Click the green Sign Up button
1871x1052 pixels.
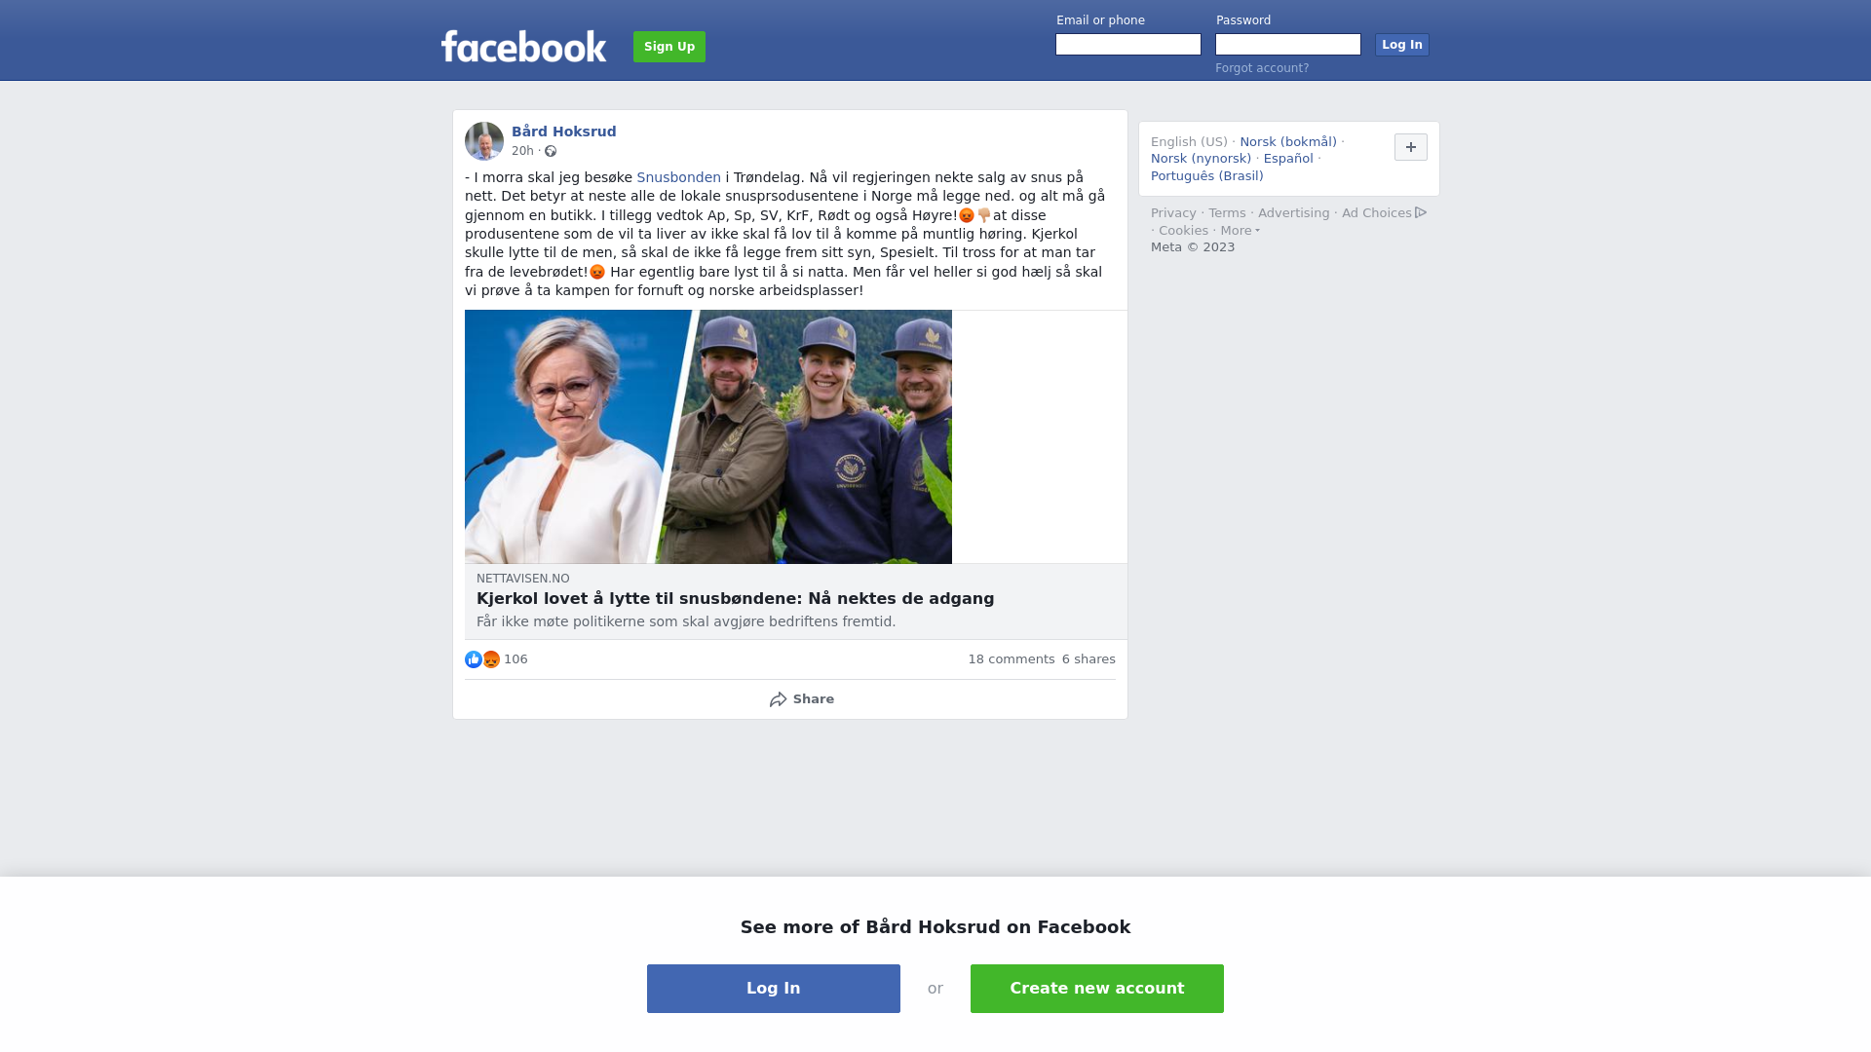pos(669,47)
